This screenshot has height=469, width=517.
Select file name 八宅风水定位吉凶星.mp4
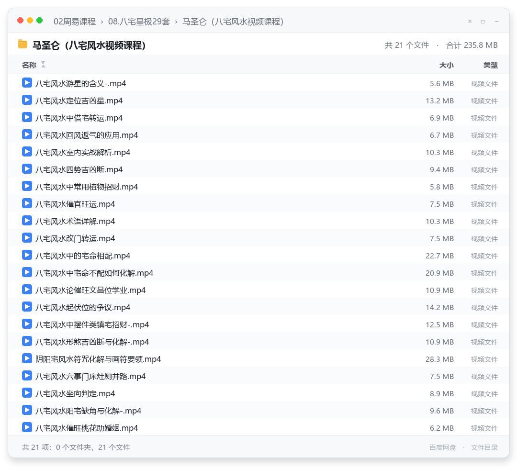[79, 100]
